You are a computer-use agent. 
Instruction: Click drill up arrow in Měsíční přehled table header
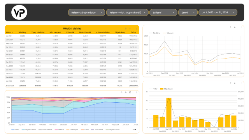click(126, 28)
